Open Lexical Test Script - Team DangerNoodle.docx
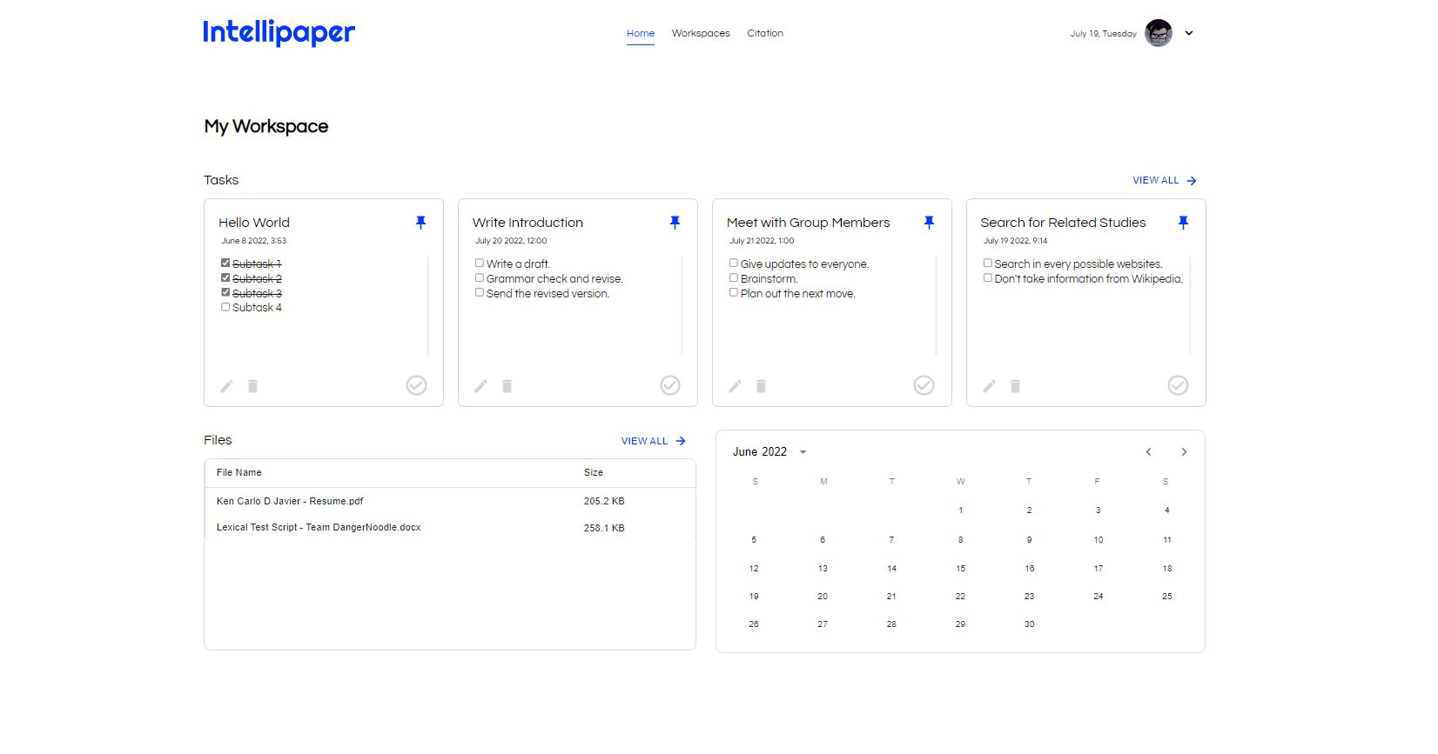1438x754 pixels. [319, 527]
